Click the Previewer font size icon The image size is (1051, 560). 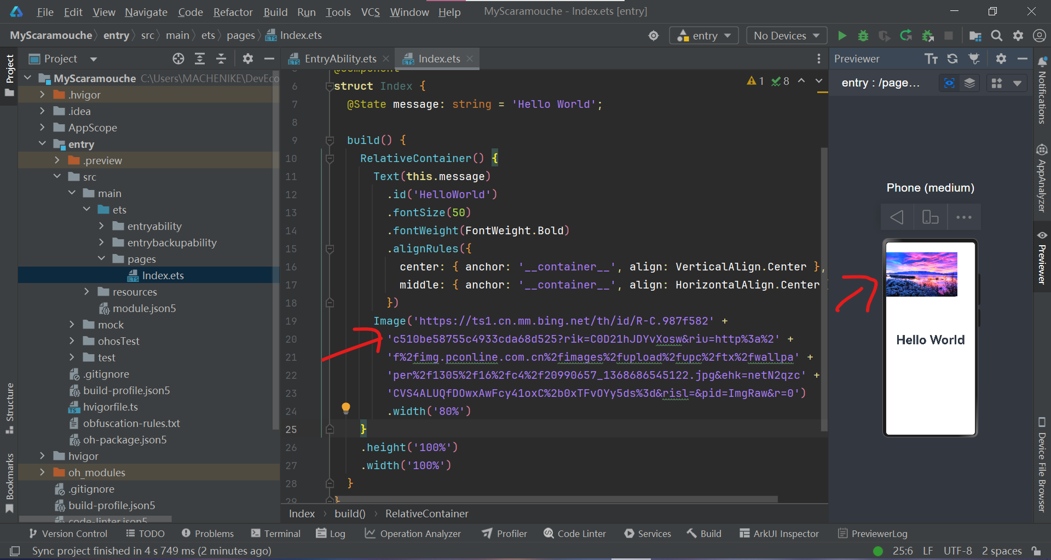(x=931, y=59)
